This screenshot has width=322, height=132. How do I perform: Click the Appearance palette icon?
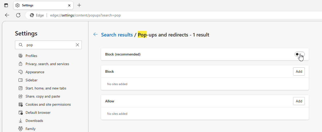point(21,72)
